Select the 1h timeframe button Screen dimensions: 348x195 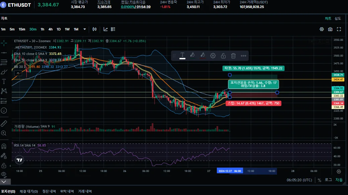click(x=42, y=29)
